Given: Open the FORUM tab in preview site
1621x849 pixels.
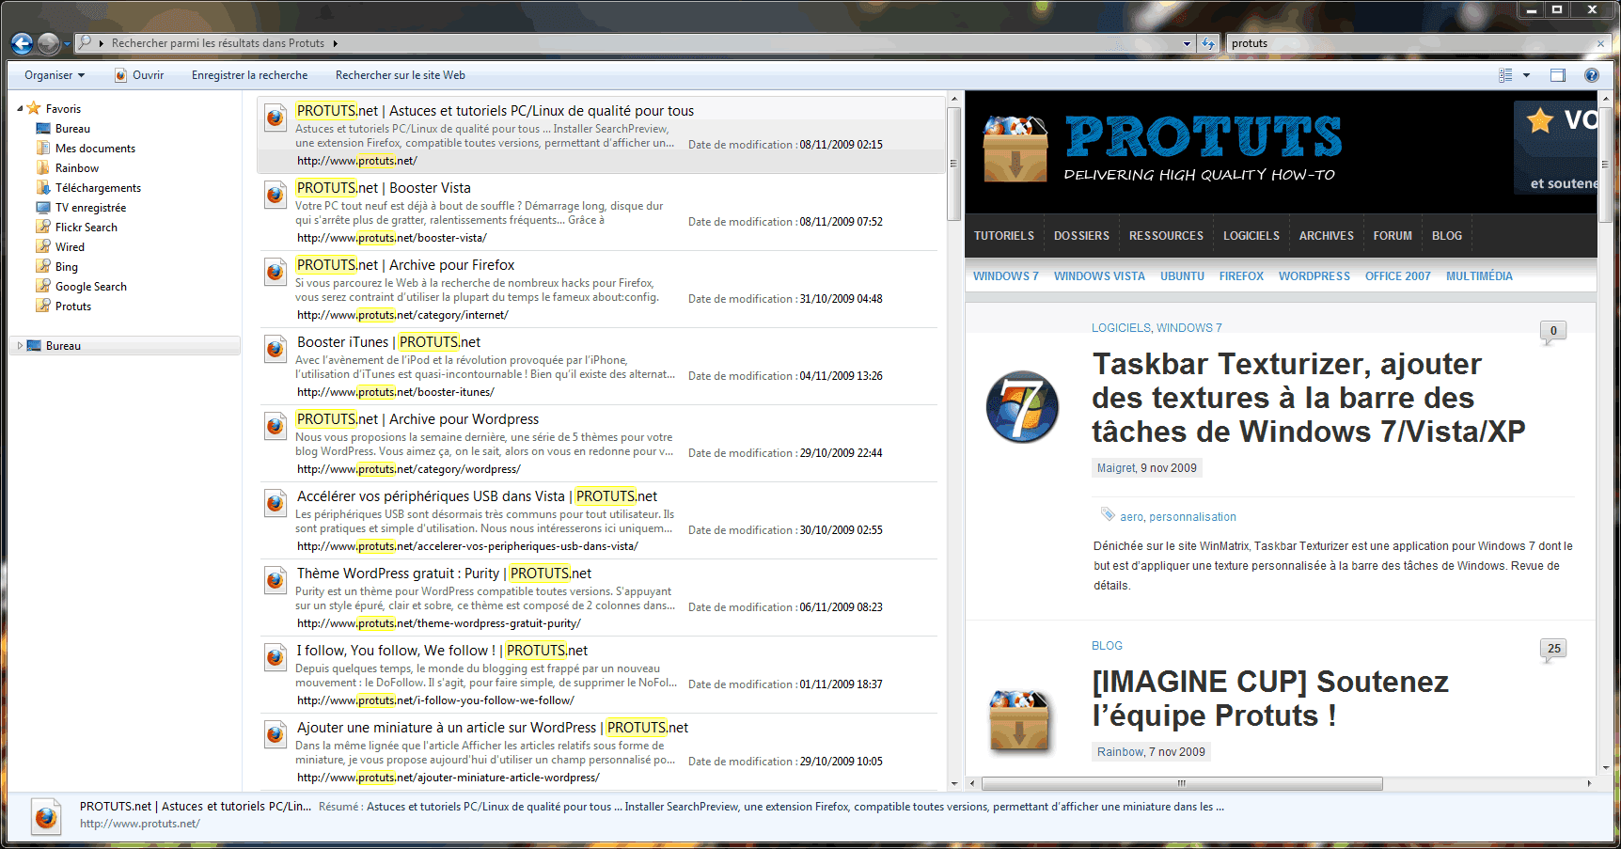Looking at the screenshot, I should (1393, 236).
